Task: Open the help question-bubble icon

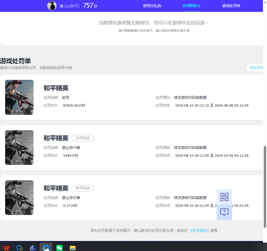Action: tap(224, 212)
